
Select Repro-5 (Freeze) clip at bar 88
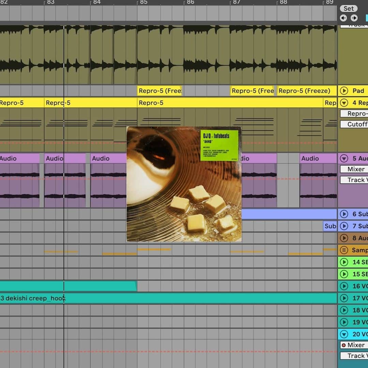(306, 91)
